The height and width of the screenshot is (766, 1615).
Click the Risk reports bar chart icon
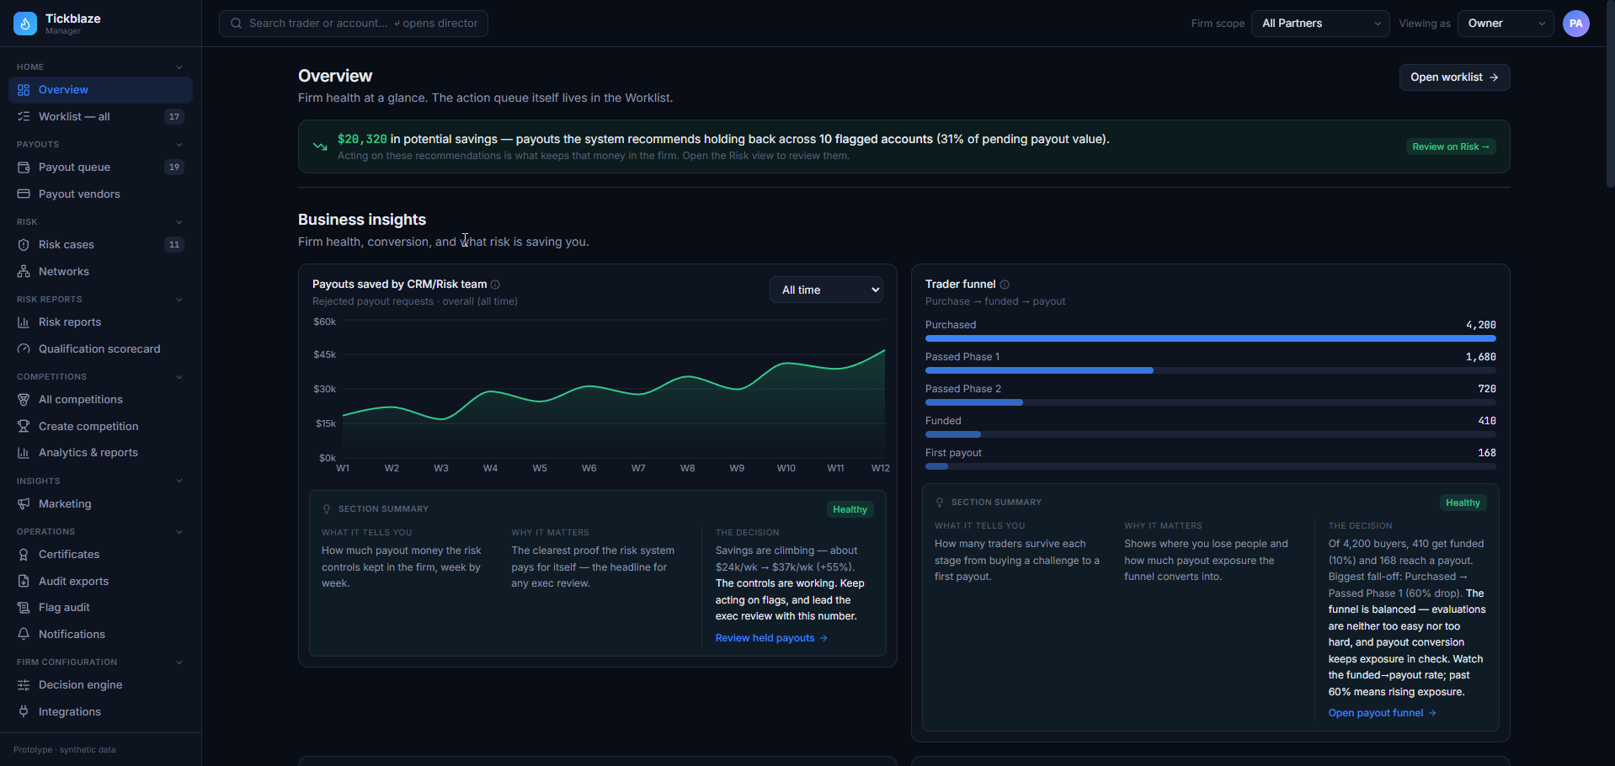click(24, 322)
